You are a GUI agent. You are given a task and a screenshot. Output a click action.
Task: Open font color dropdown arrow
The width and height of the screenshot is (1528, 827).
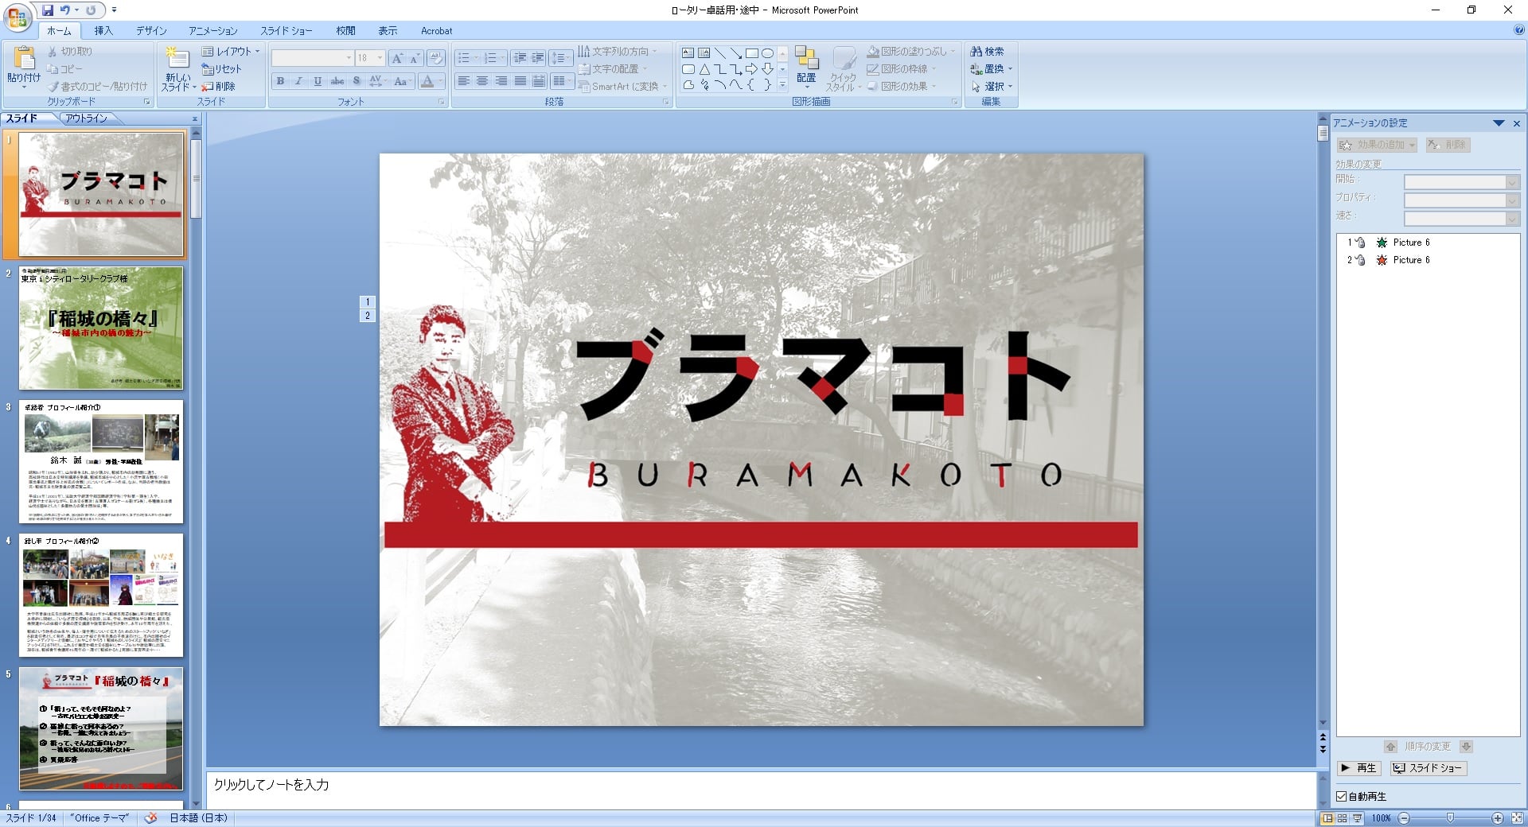tap(441, 81)
